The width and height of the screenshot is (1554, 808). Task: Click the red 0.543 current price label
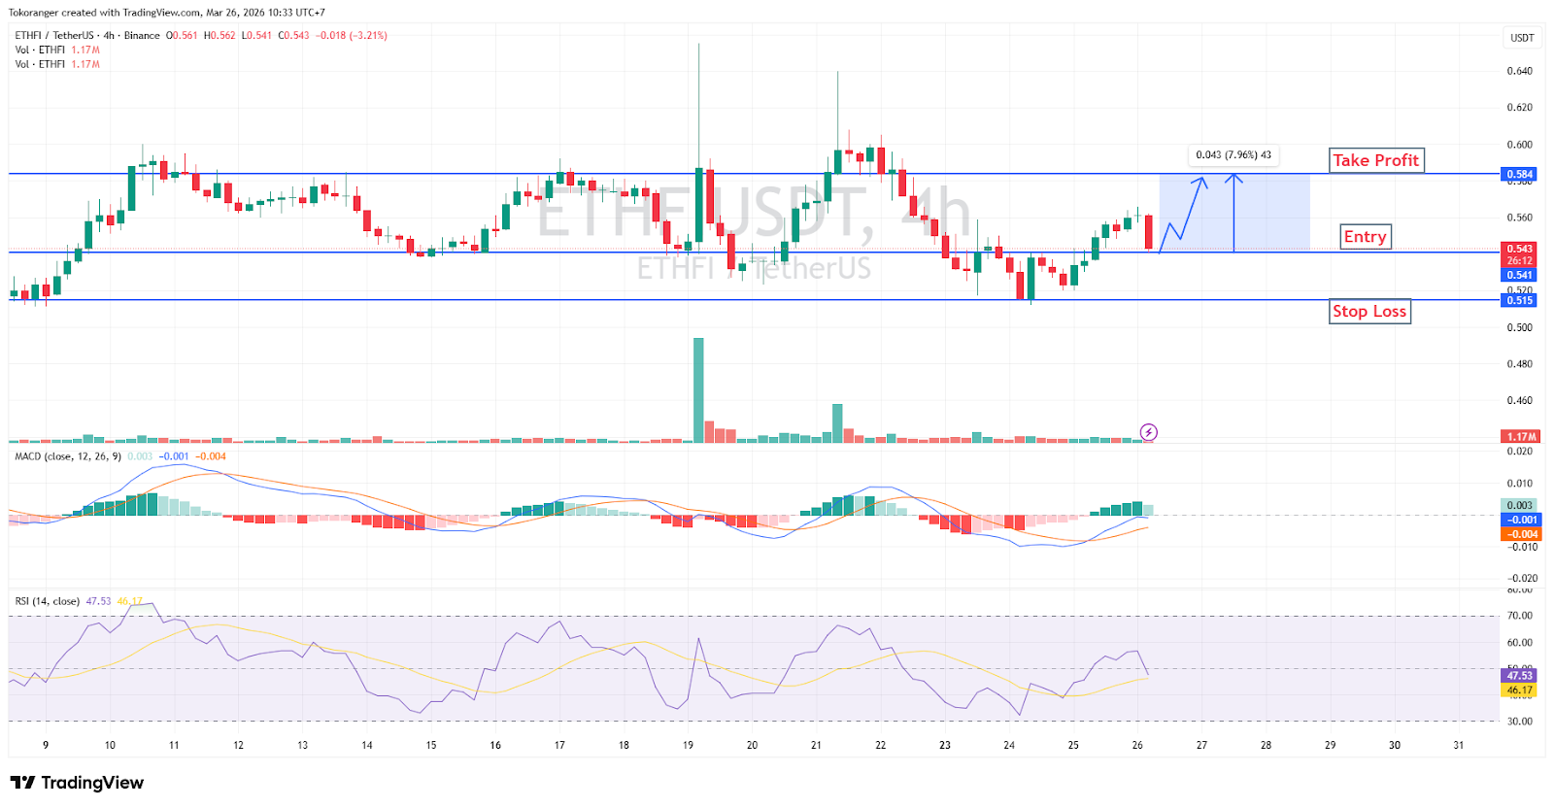[x=1519, y=250]
